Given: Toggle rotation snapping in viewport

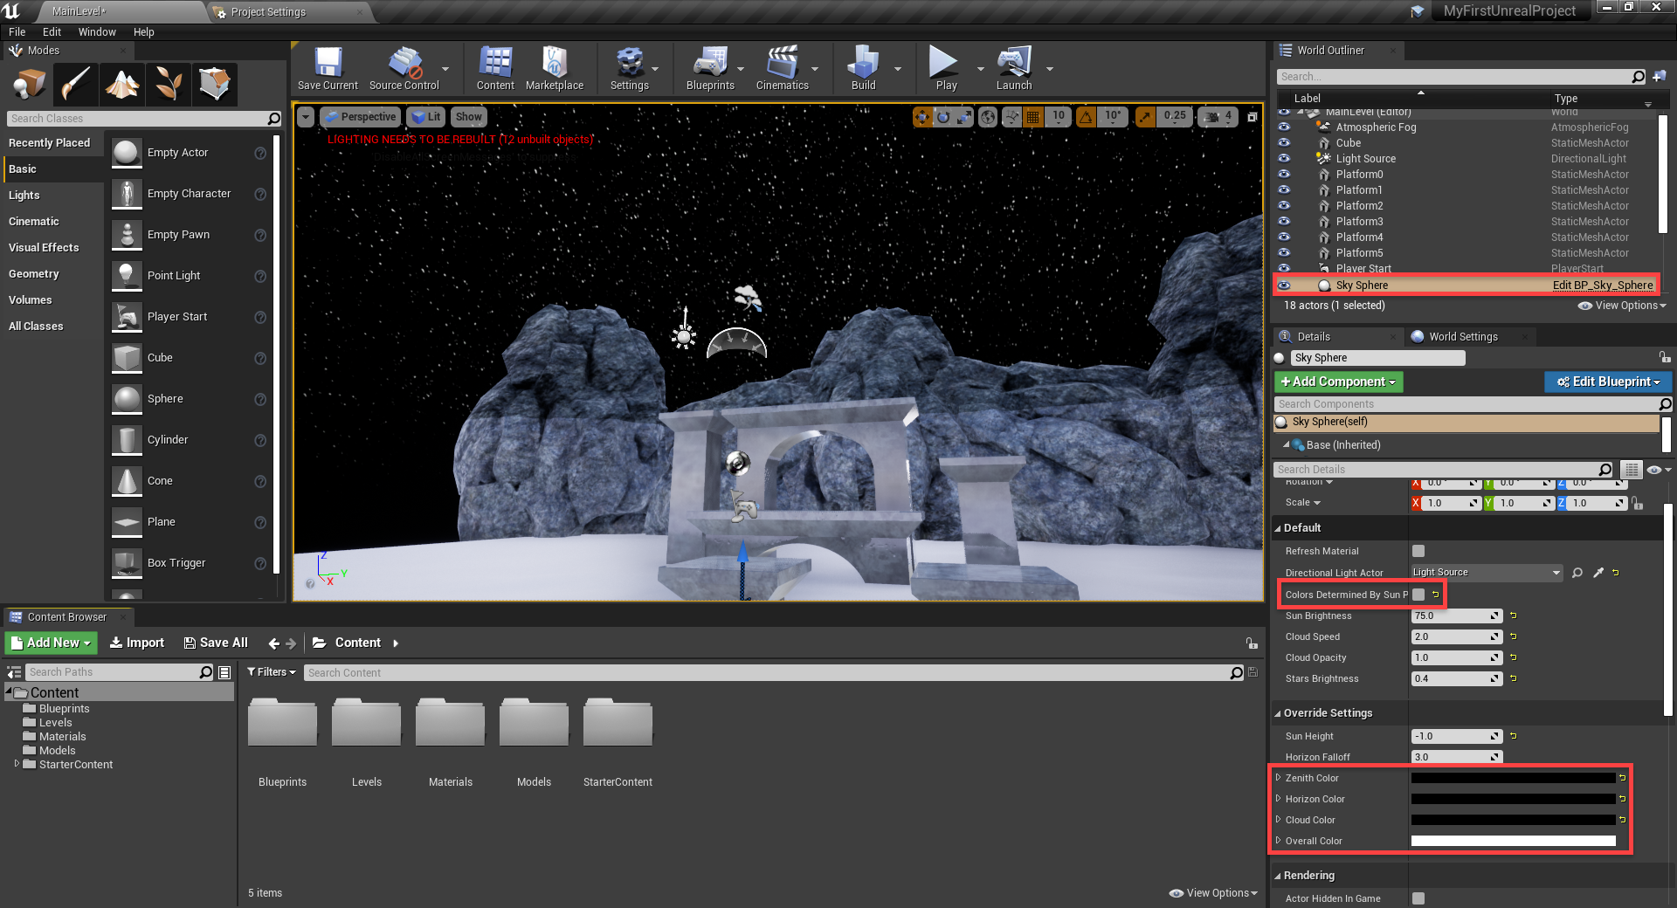Looking at the screenshot, I should pos(1086,117).
